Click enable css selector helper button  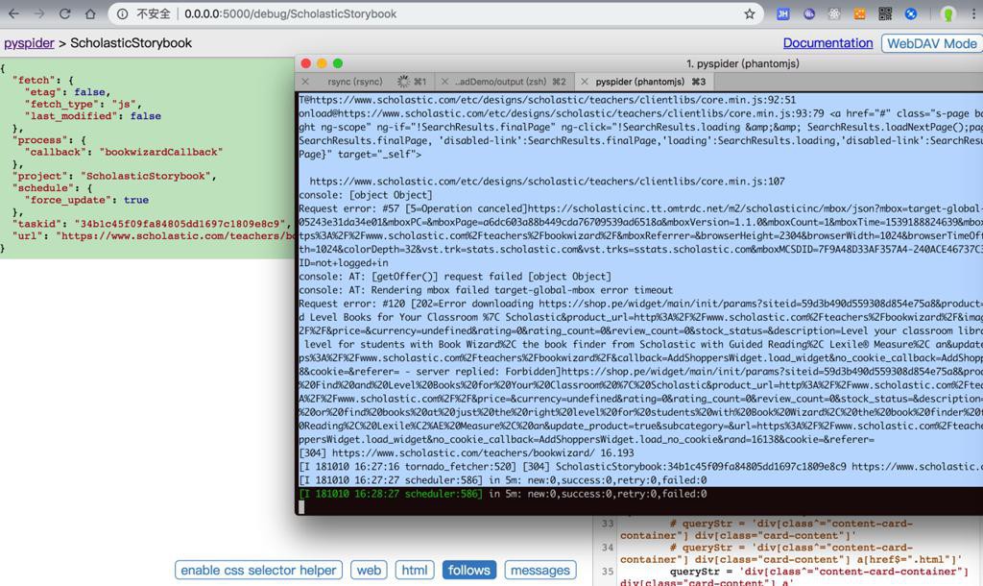click(x=258, y=571)
